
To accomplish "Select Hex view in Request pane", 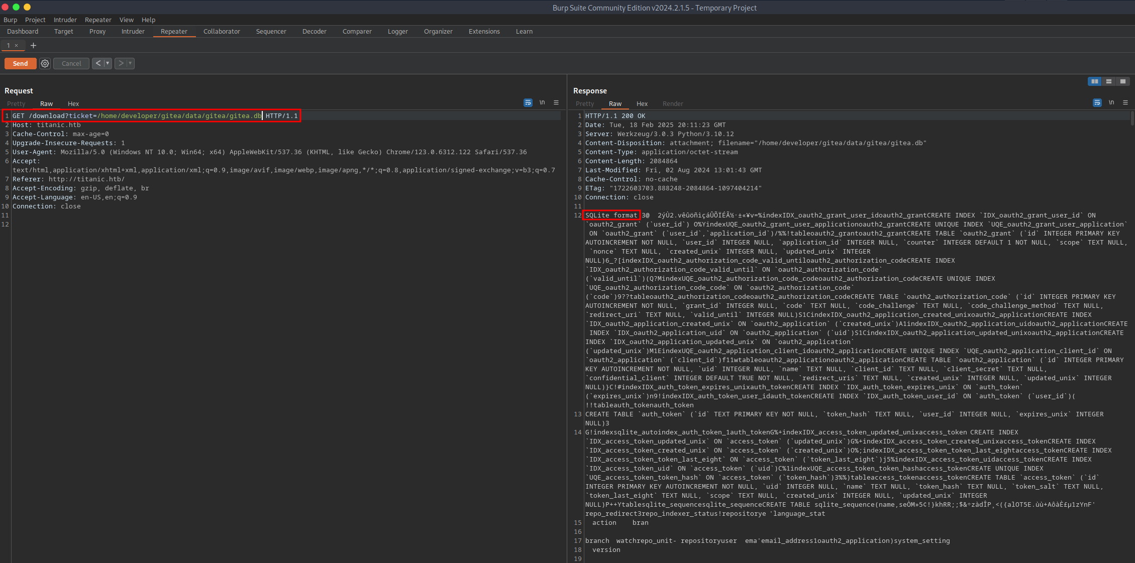I will 73,103.
